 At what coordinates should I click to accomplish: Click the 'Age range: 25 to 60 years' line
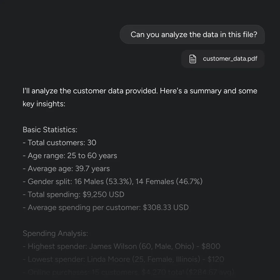[70, 156]
